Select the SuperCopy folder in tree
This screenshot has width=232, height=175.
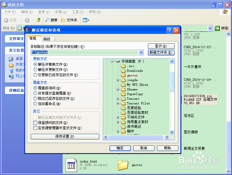point(132,94)
